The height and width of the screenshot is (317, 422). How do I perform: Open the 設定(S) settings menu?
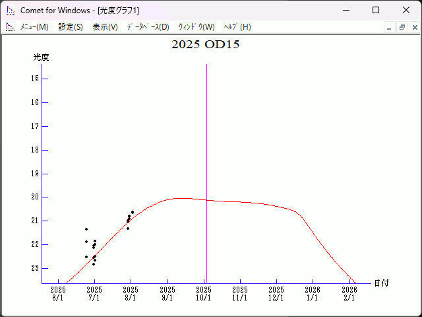point(71,27)
